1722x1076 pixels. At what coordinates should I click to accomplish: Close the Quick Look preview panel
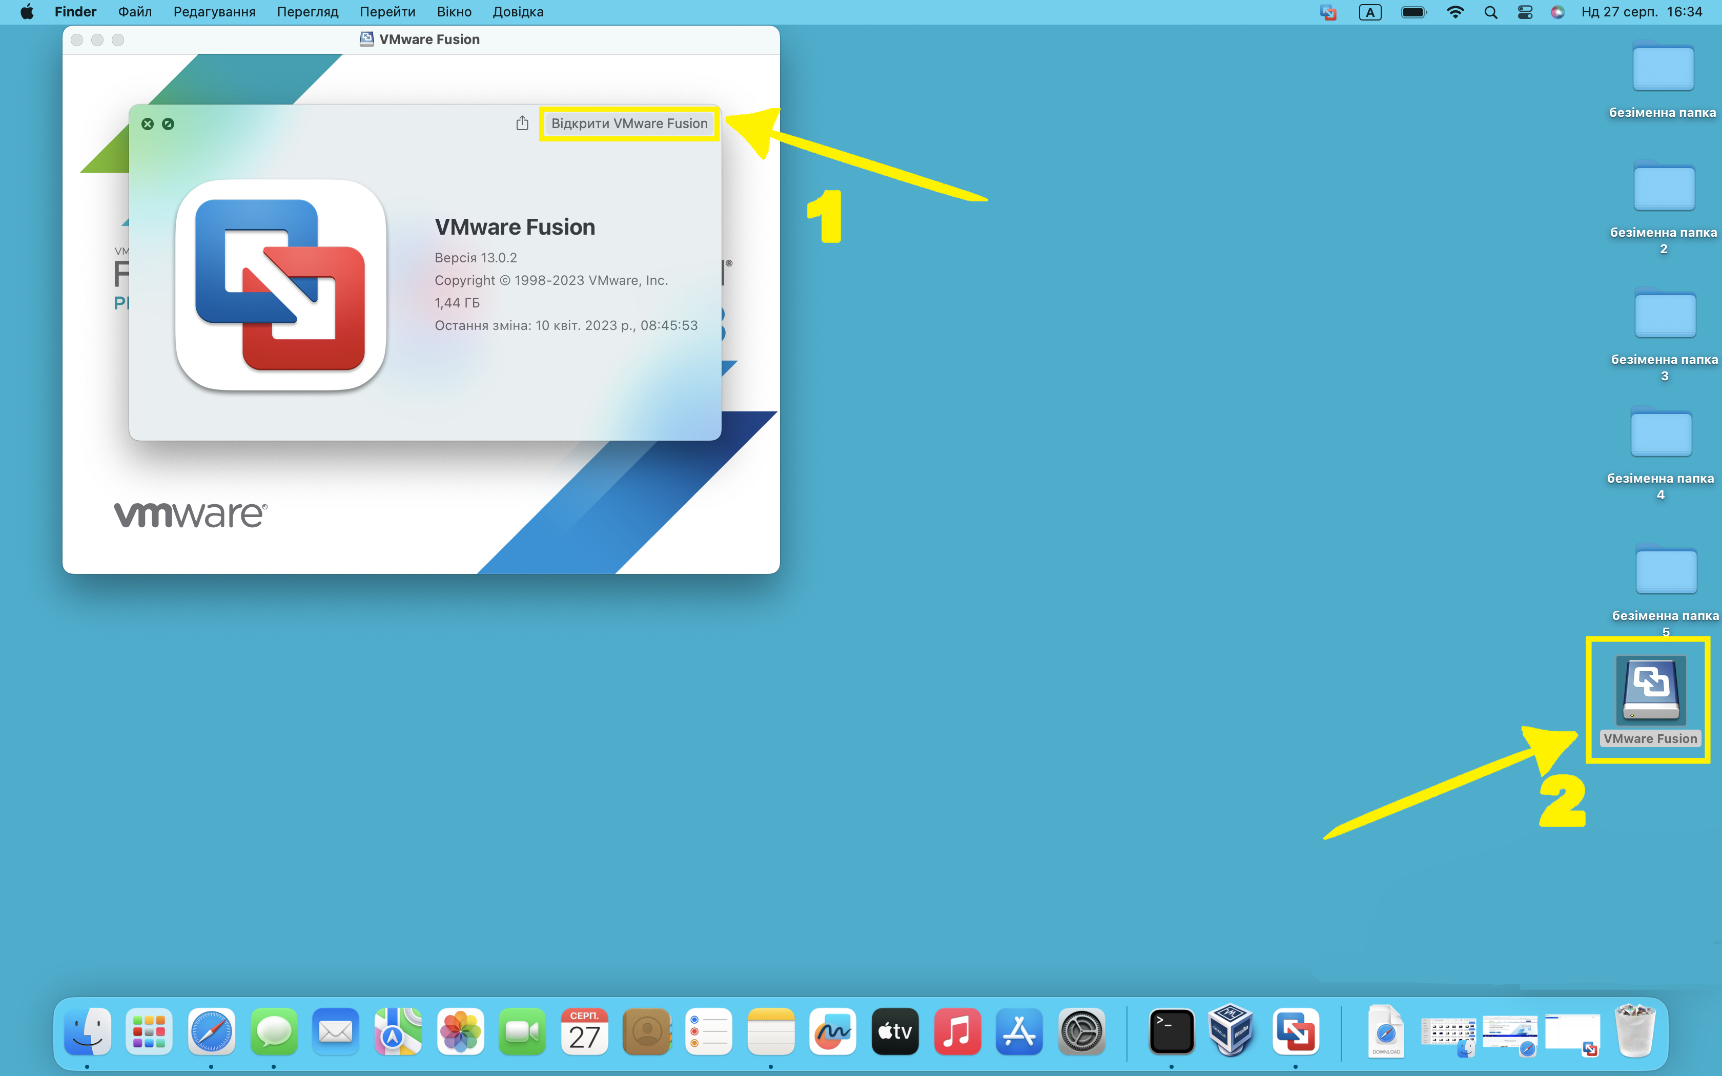pyautogui.click(x=147, y=124)
